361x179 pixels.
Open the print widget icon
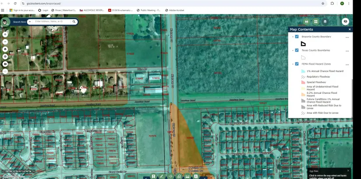pos(306,21)
